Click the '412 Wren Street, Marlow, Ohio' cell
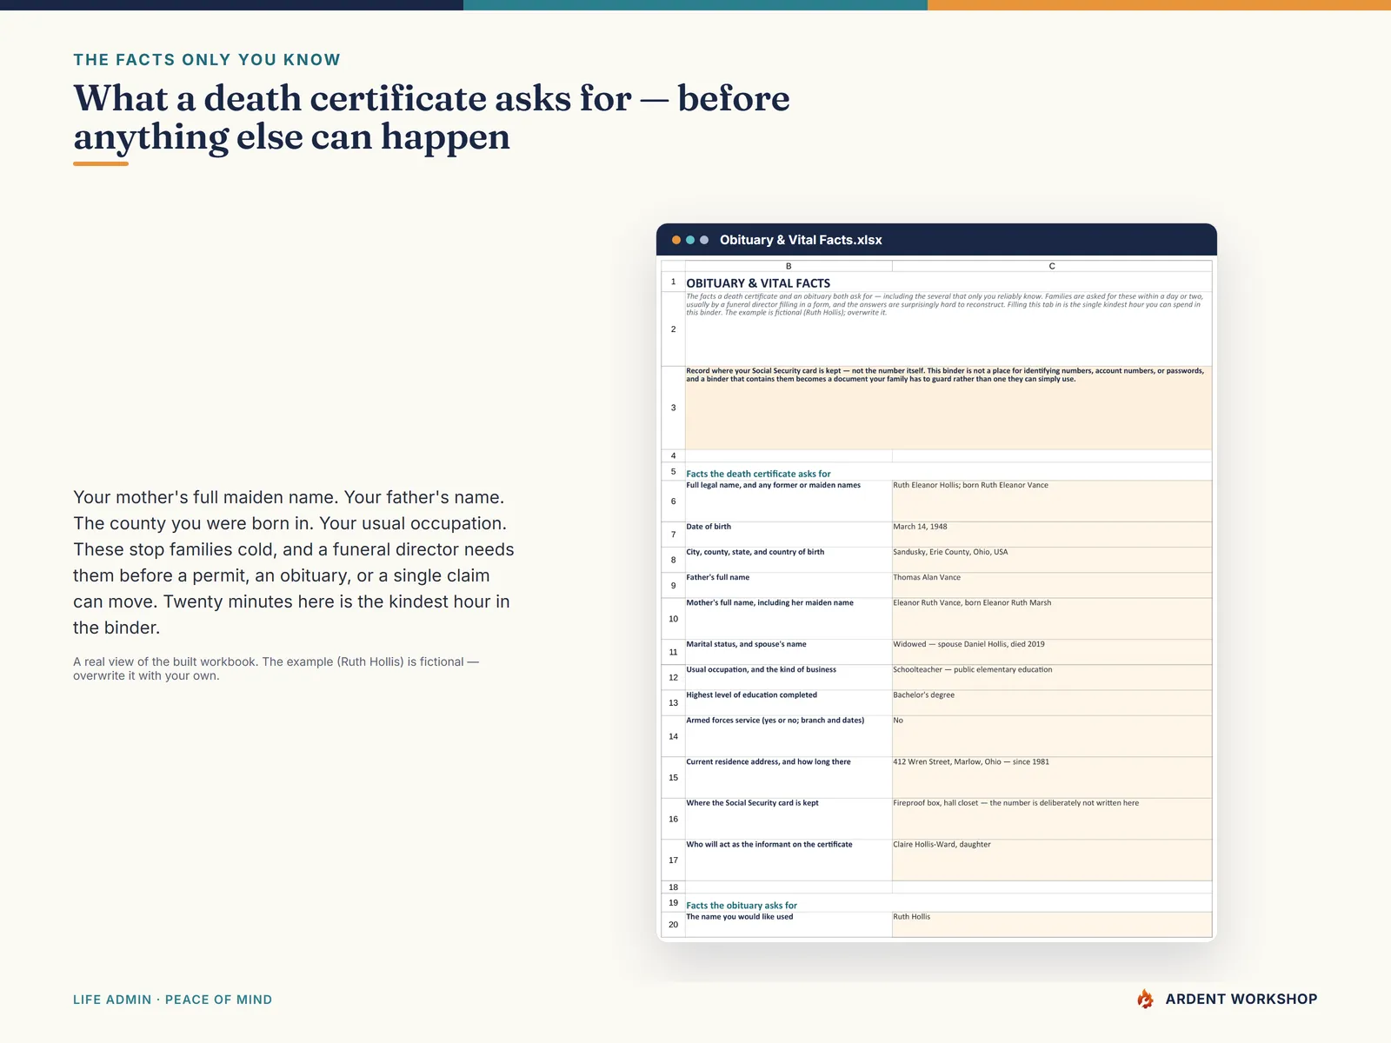 tap(1052, 778)
